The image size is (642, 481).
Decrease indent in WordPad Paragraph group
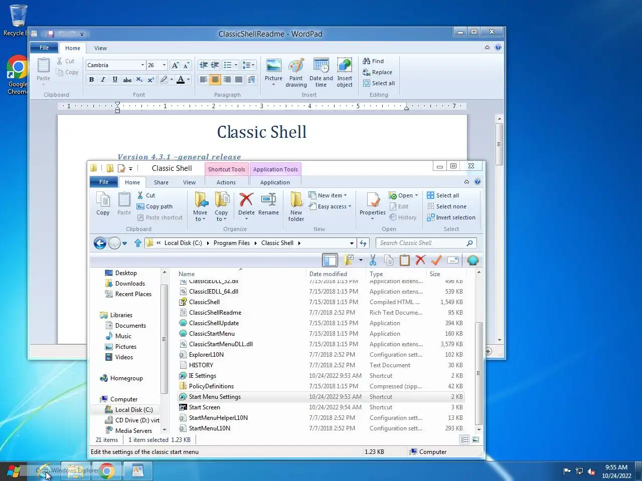pyautogui.click(x=203, y=65)
